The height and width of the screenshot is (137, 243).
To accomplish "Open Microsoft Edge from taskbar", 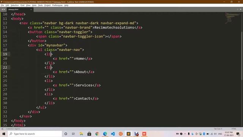I will (105, 134).
